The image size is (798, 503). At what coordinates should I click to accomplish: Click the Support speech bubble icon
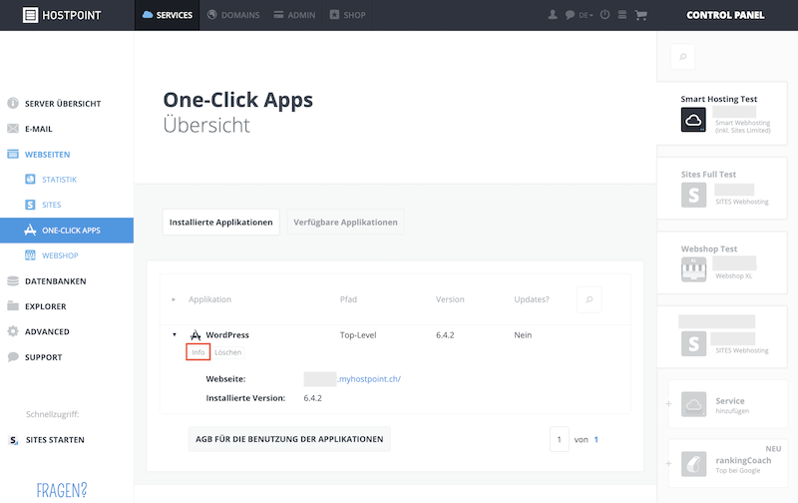pos(13,357)
